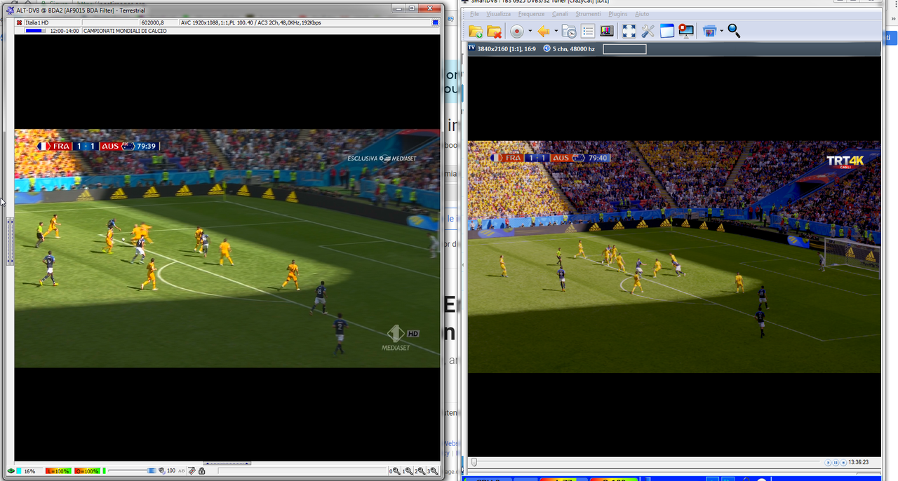Viewport: 898px width, 481px height.
Task: Click the AB icon in ALT-DVB status bar
Action: pyautogui.click(x=182, y=470)
